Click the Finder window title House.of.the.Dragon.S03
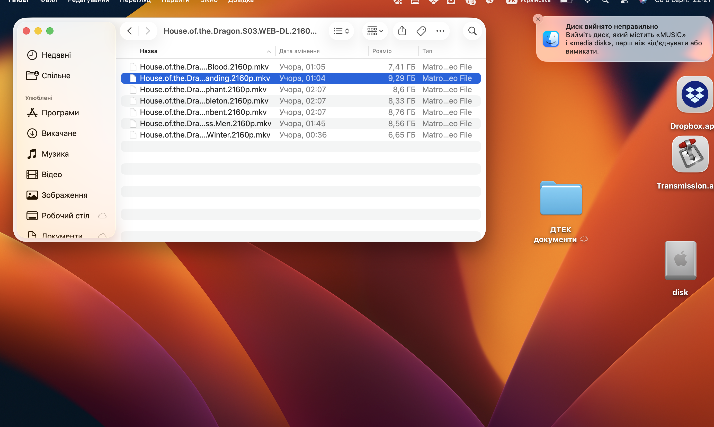714x427 pixels. pyautogui.click(x=240, y=31)
